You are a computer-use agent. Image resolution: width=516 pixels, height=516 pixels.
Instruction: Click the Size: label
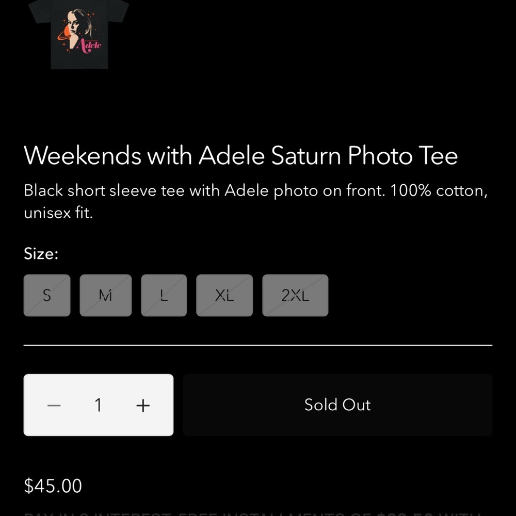(x=41, y=253)
